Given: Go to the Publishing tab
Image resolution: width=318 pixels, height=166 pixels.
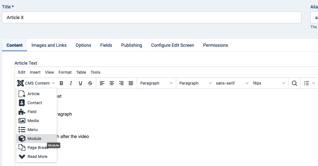Looking at the screenshot, I should tap(132, 45).
